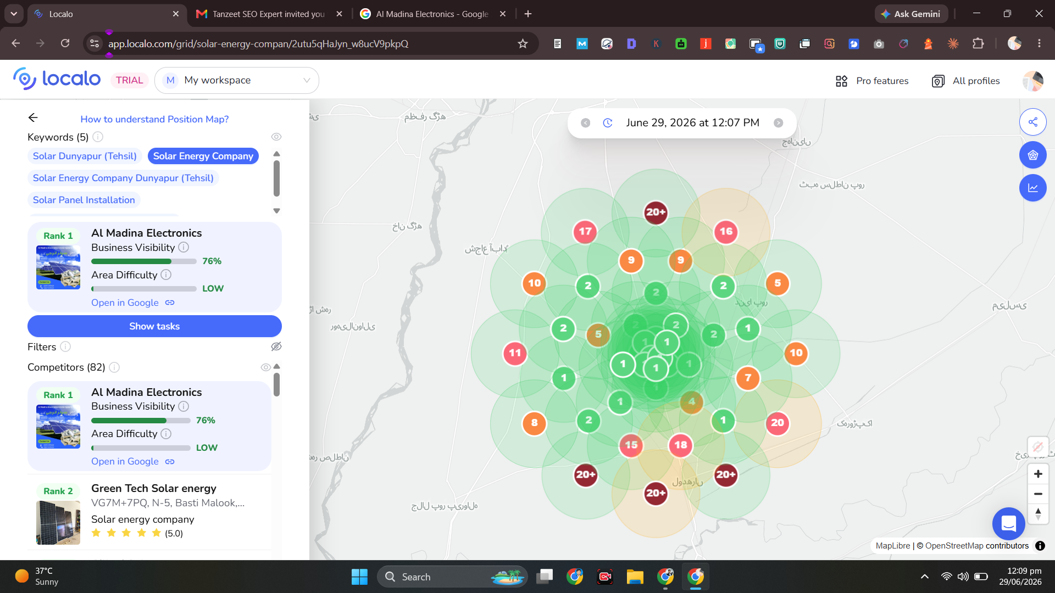Open File Explorer from the taskbar
This screenshot has width=1055, height=593.
coord(635,577)
